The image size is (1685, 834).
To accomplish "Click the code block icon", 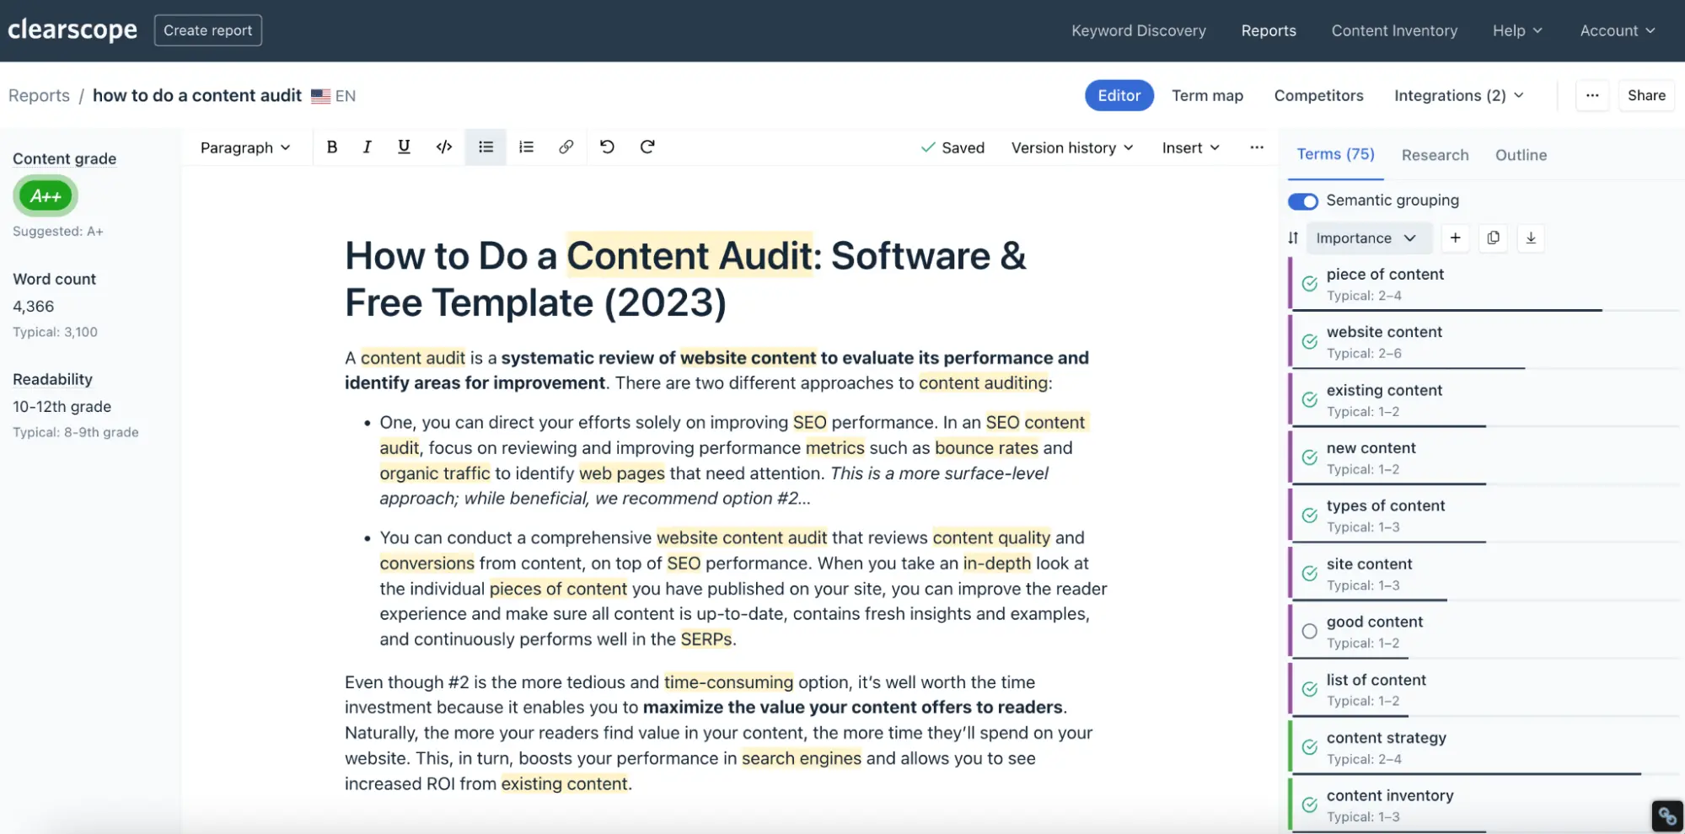I will tap(443, 147).
